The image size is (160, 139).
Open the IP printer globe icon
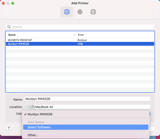(x=80, y=12)
